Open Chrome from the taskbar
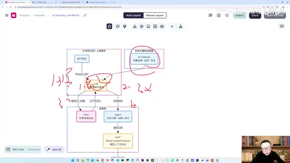Viewport: 290px width, 163px height. [103, 160]
